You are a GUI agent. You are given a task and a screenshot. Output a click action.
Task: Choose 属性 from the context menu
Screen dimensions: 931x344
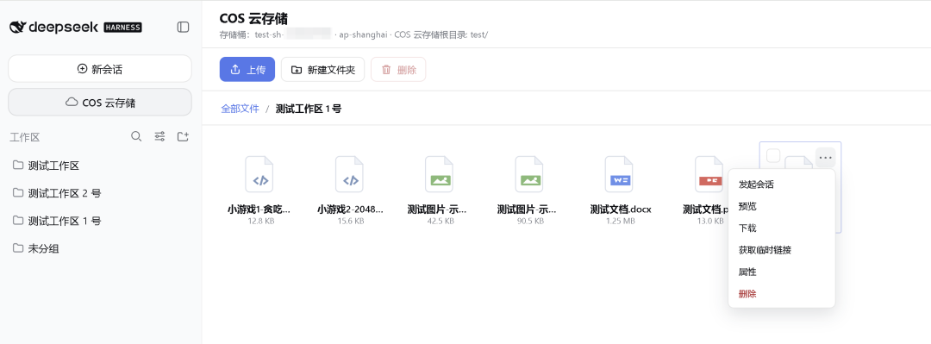(781, 272)
